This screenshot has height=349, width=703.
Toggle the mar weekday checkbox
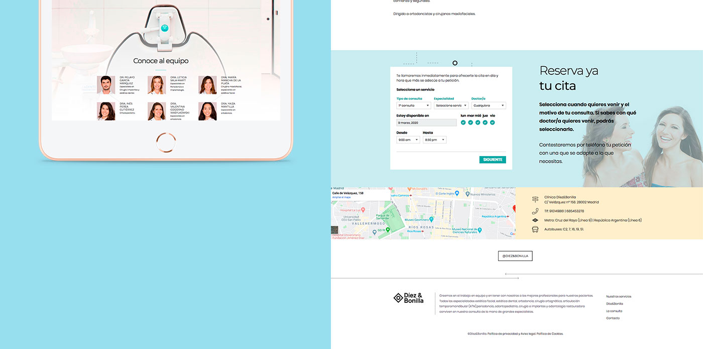[x=471, y=123]
